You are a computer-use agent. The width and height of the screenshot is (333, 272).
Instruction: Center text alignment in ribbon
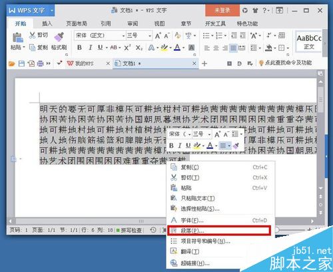pyautogui.click(x=216, y=48)
